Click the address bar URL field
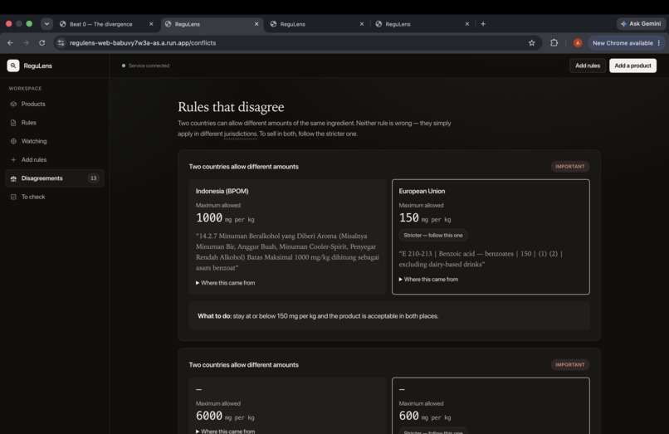Viewport: 669px width, 434px height. click(297, 43)
